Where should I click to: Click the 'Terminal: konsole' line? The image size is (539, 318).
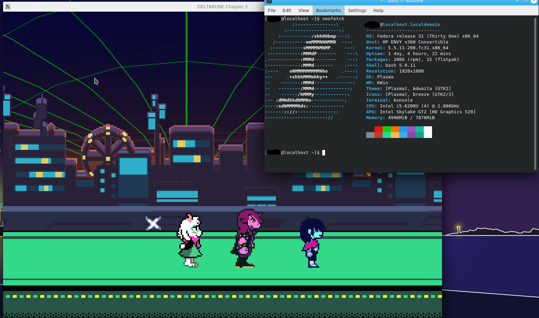click(389, 100)
